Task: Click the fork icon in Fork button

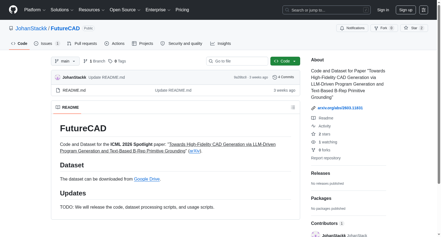Action: click(x=376, y=28)
